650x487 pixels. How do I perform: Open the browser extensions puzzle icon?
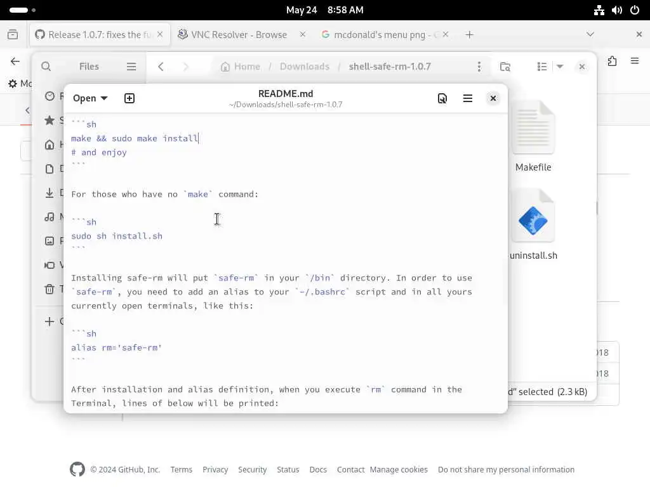click(x=613, y=62)
